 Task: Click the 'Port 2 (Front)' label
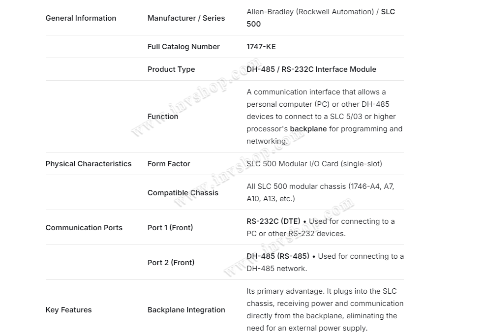[x=171, y=263]
